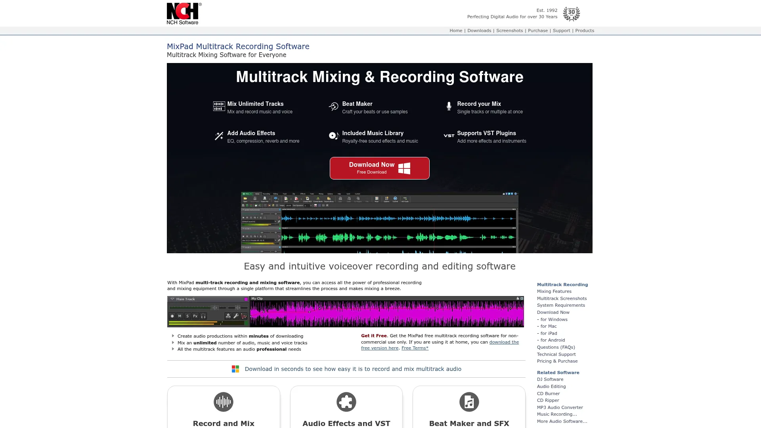
Task: Toggle the S solo button on Main Track
Action: 187,316
